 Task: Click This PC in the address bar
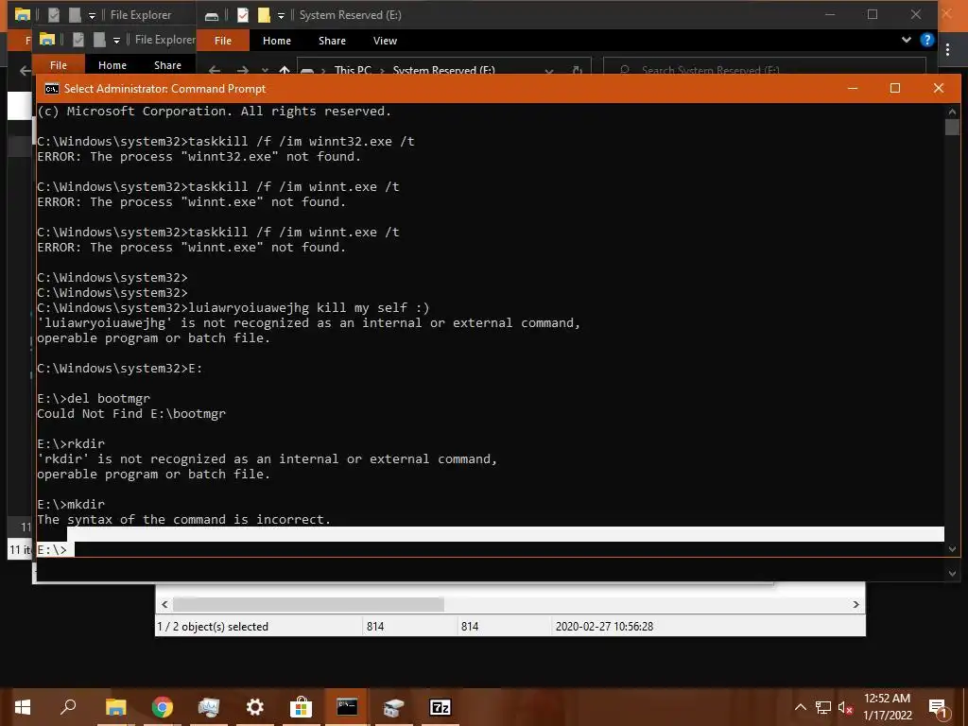click(353, 70)
